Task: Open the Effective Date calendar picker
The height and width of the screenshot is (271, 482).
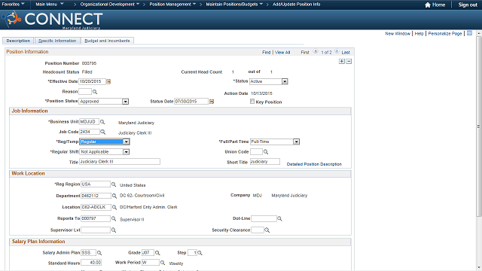Action: coord(108,82)
